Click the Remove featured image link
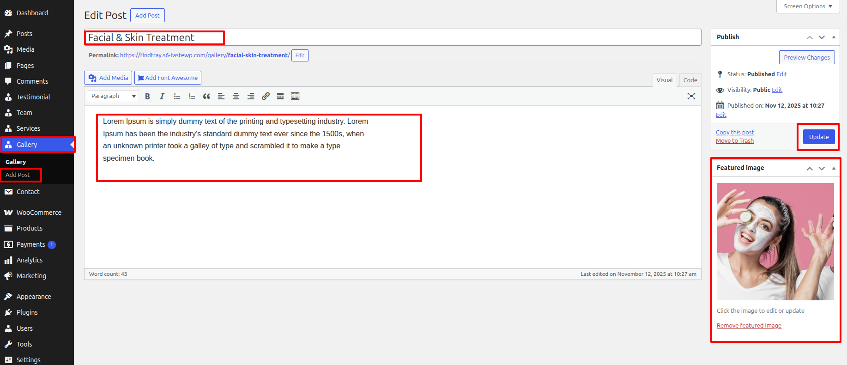This screenshot has width=847, height=365. (x=749, y=326)
